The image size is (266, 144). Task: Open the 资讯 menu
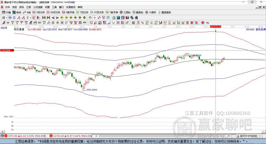point(22,7)
